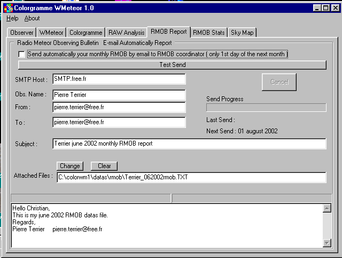Enable automatic monthly RMOB email checkbox
The width and height of the screenshot is (342, 258).
point(21,54)
